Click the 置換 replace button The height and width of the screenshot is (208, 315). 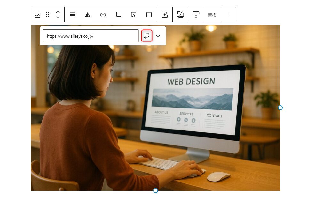(x=212, y=15)
